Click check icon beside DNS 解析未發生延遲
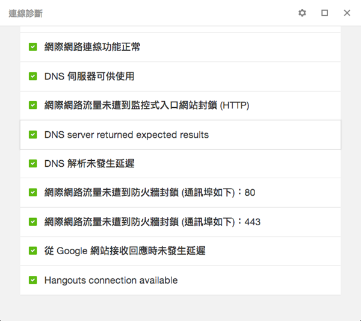 33,164
